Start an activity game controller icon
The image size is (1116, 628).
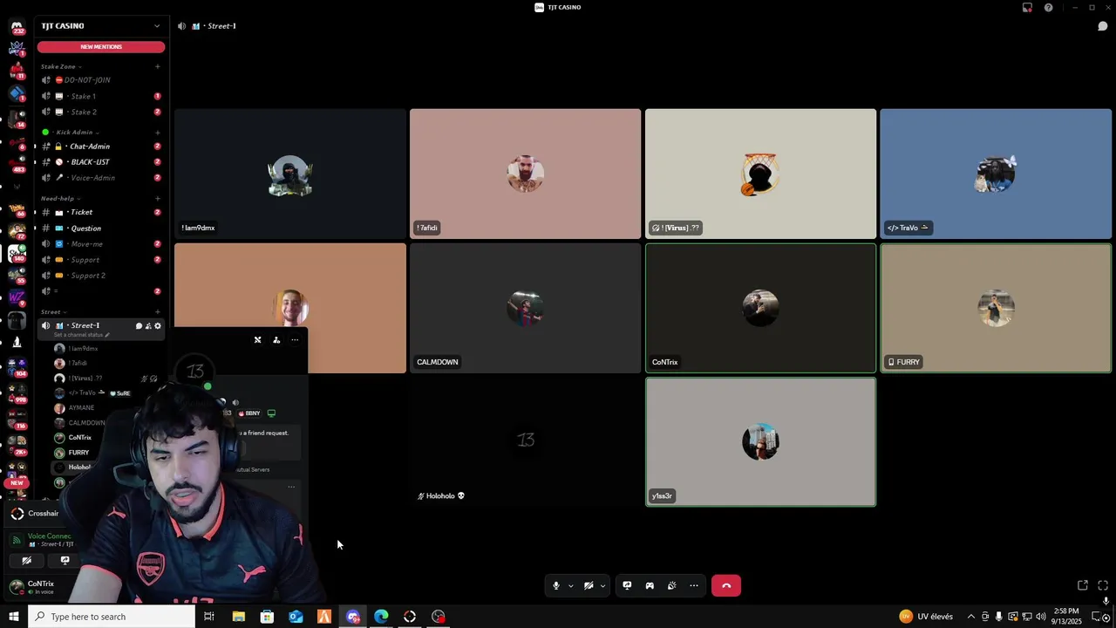[x=650, y=586]
